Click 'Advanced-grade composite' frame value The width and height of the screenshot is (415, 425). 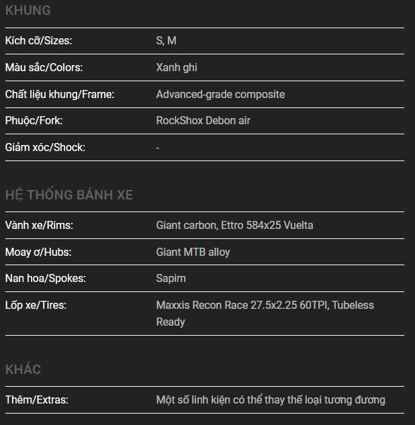(220, 95)
